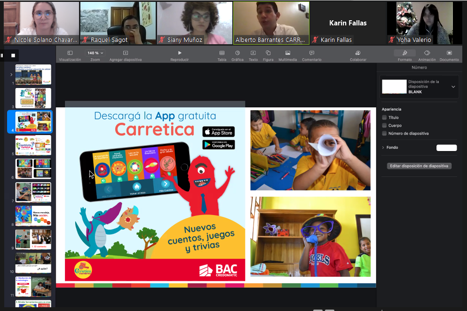This screenshot has height=311, width=467.
Task: Open the Fondo white color swatch
Action: [x=446, y=148]
